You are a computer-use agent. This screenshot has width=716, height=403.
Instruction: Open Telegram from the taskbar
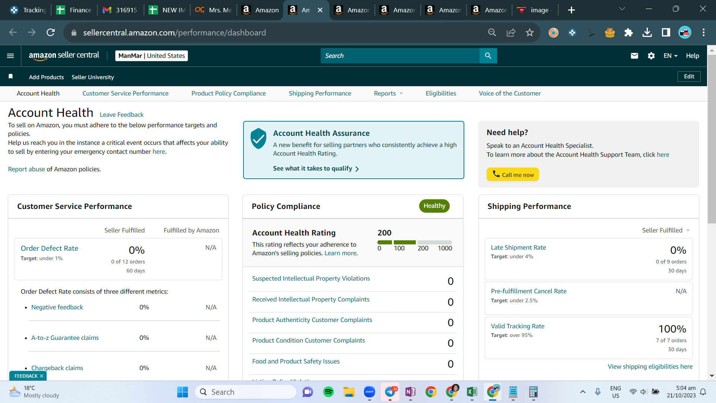390,392
